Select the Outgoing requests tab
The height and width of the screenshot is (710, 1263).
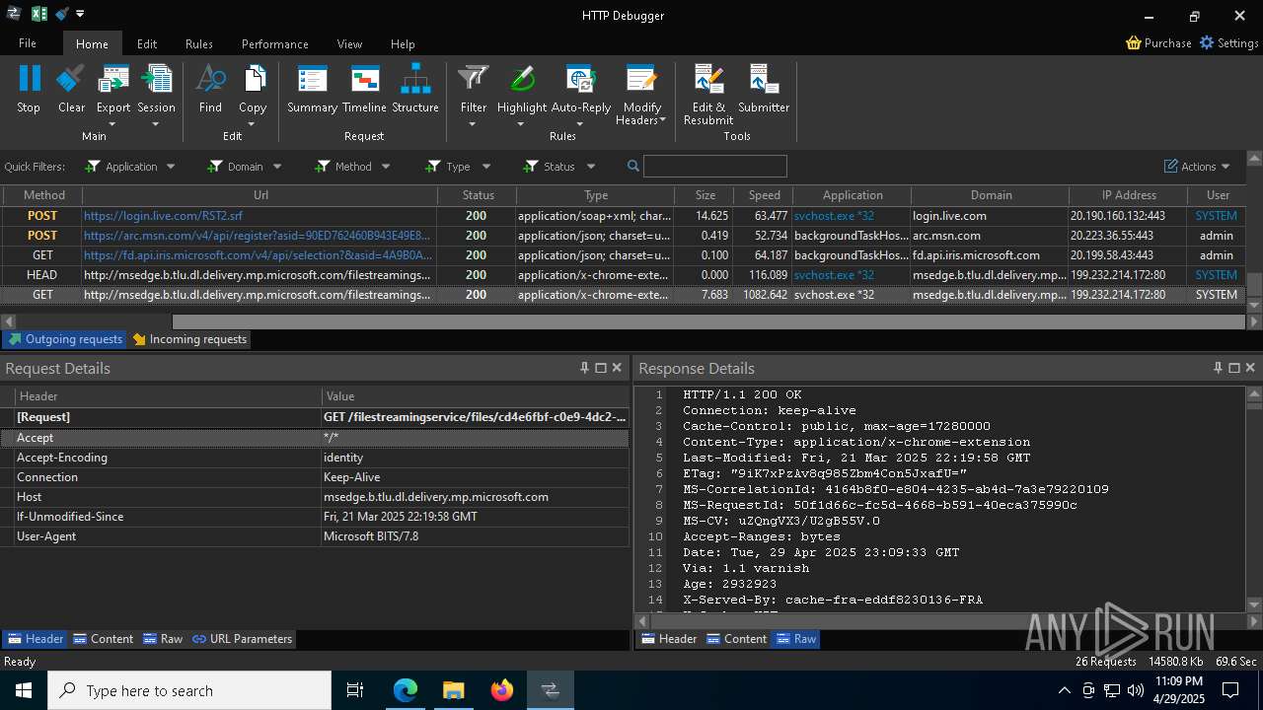[64, 339]
